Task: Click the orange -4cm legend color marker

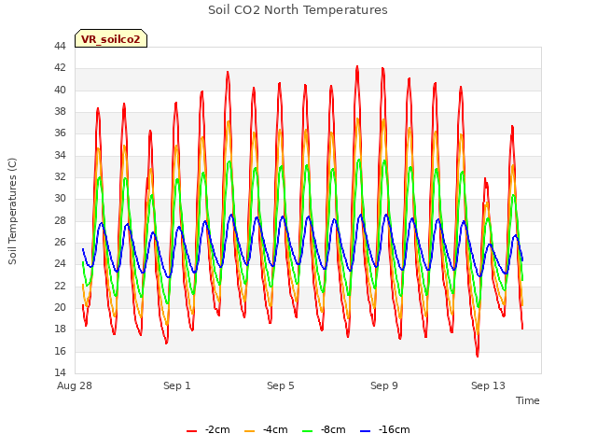Action: point(249,431)
